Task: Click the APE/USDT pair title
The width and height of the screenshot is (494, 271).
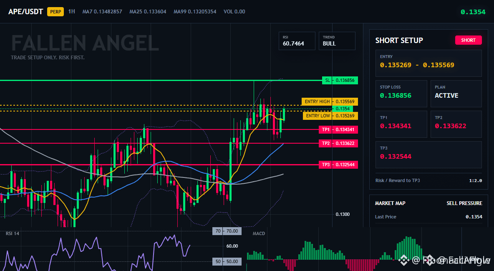Action: click(25, 12)
